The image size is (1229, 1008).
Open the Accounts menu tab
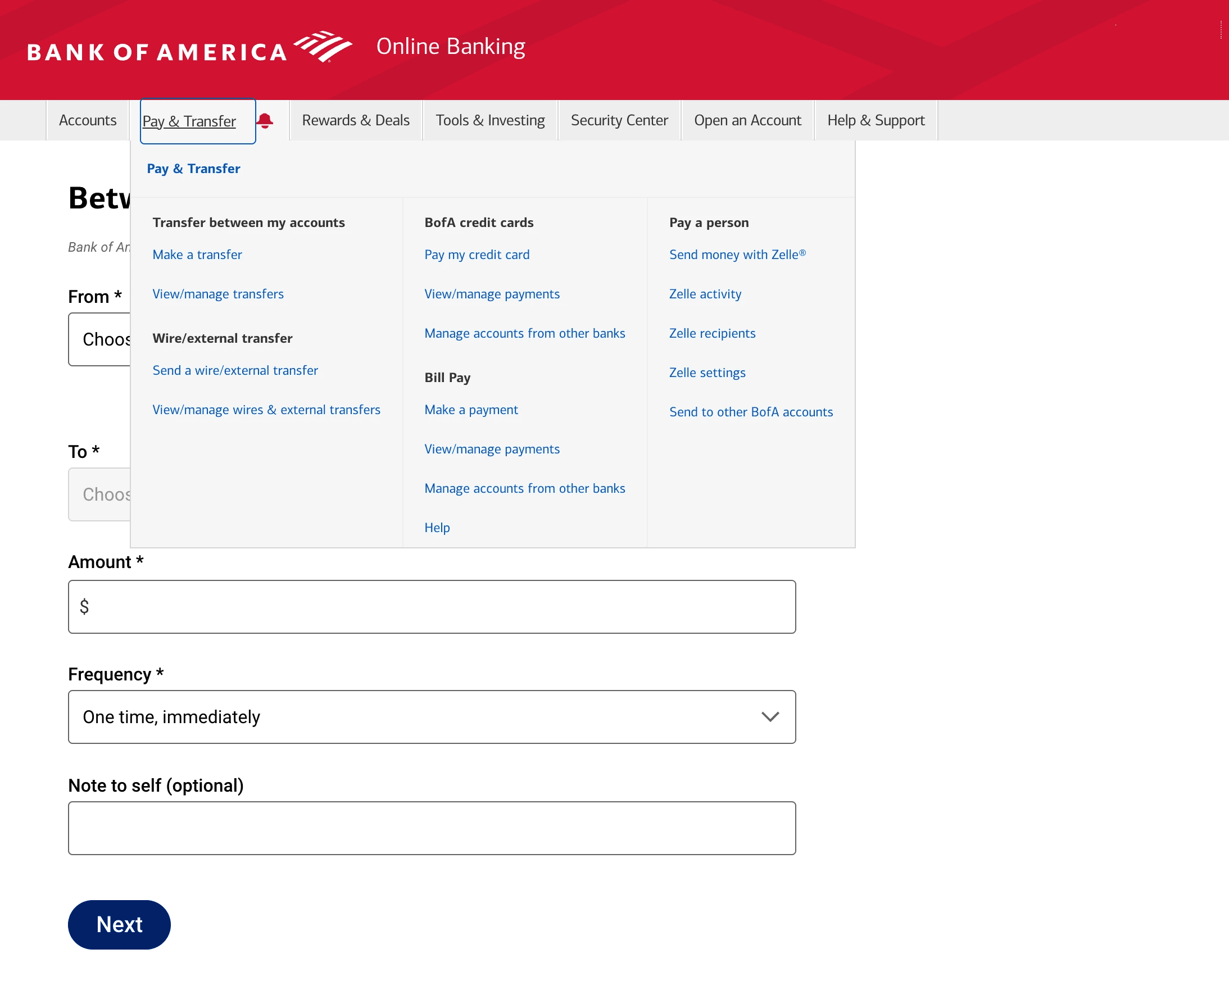coord(88,121)
